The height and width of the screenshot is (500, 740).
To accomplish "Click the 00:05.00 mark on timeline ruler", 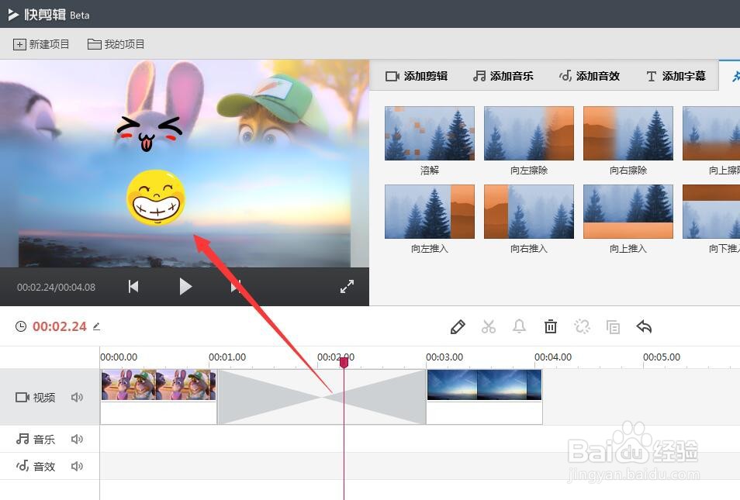I will pyautogui.click(x=662, y=357).
